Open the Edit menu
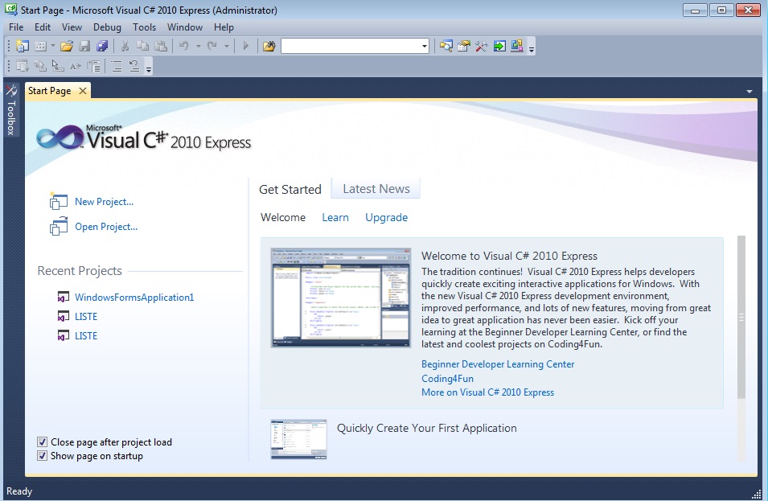 coord(43,27)
